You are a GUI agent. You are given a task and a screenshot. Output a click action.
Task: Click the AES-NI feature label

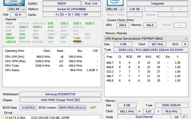click(x=11, y=42)
